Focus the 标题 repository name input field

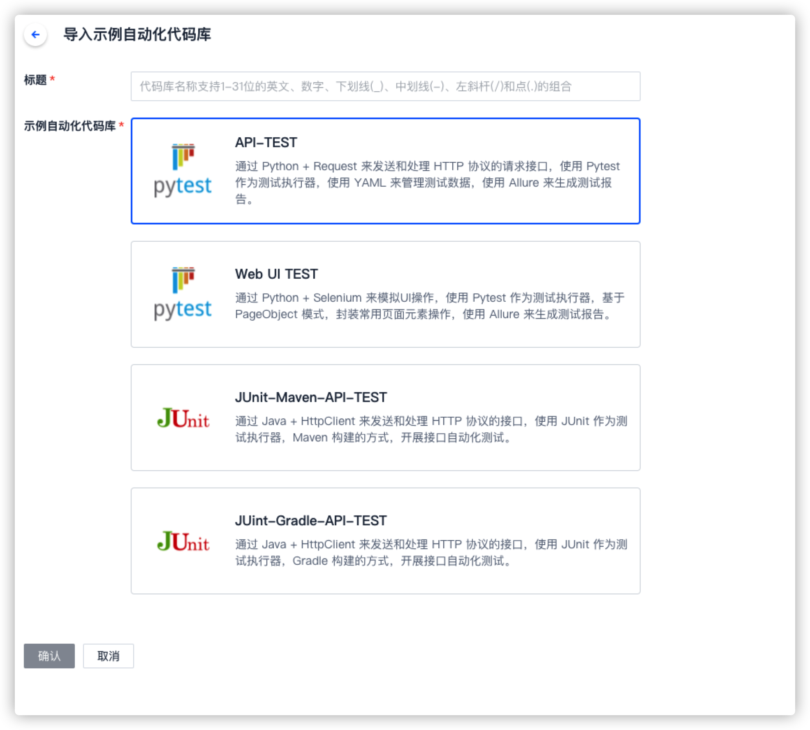(x=385, y=86)
